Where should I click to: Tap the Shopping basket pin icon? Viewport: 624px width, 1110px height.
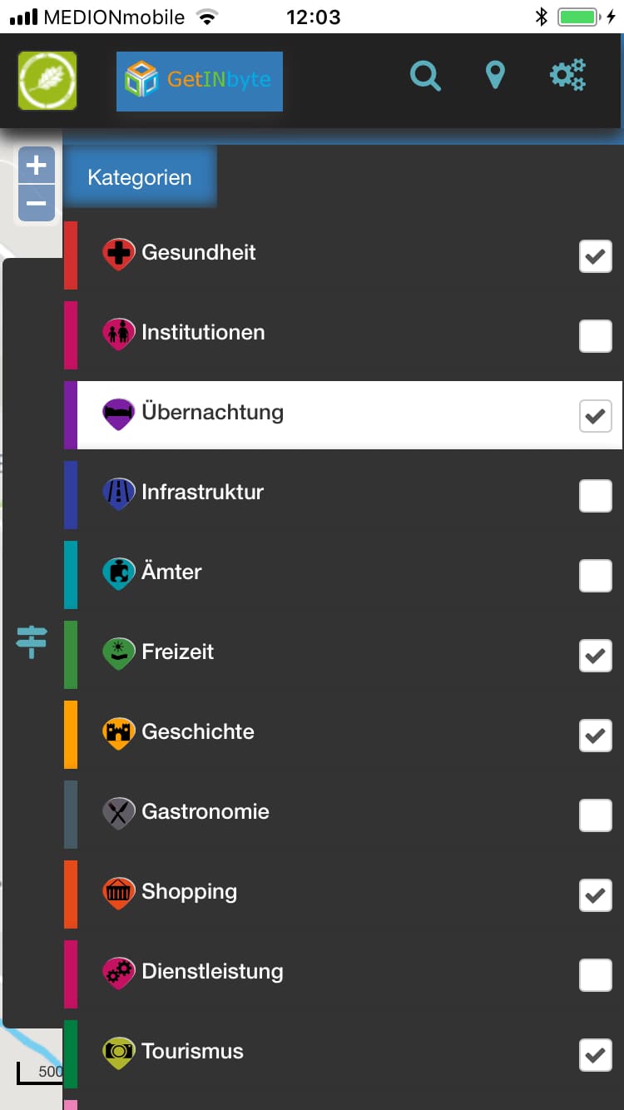(118, 892)
